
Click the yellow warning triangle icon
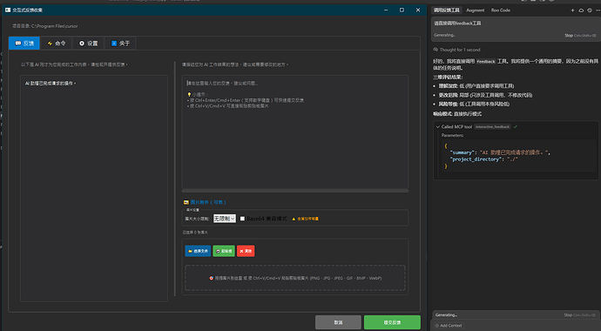[294, 219]
